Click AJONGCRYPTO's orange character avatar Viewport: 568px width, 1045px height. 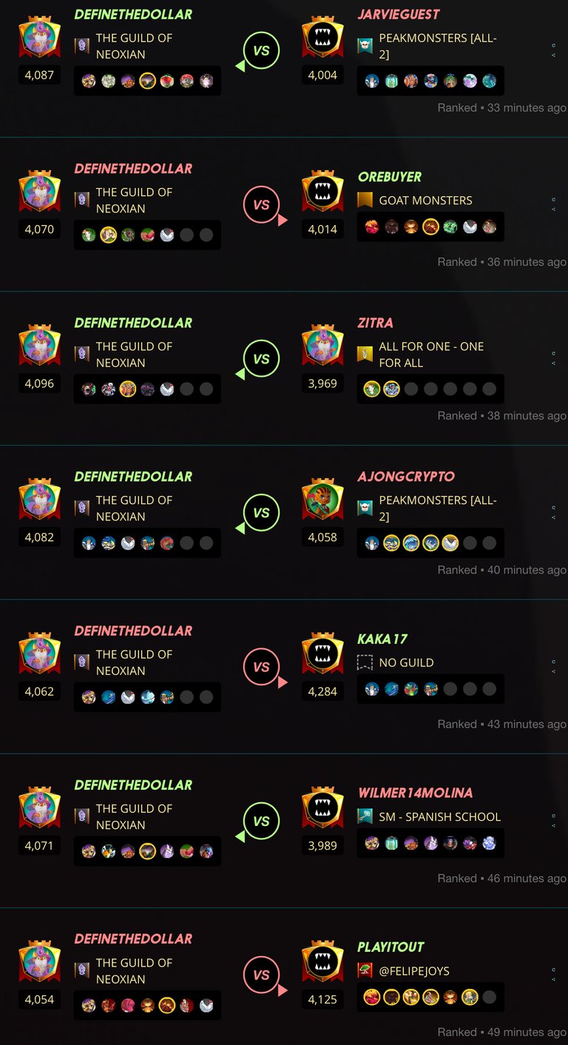pos(322,500)
